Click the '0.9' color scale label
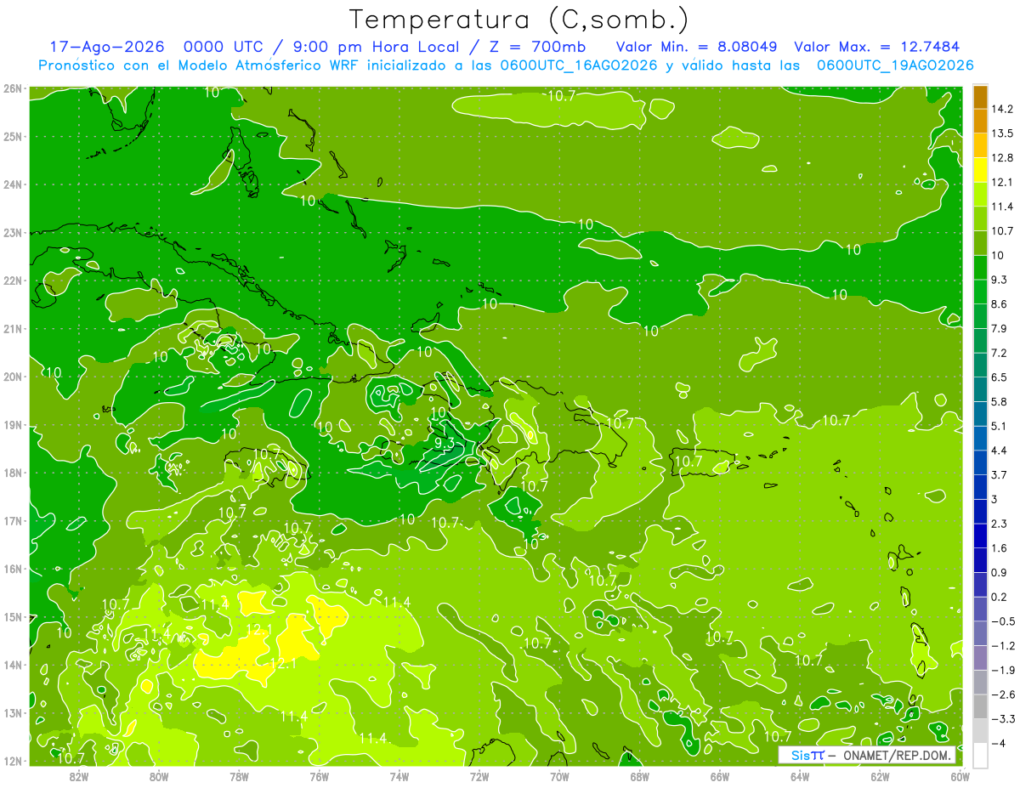Image resolution: width=1020 pixels, height=788 pixels. (1000, 572)
